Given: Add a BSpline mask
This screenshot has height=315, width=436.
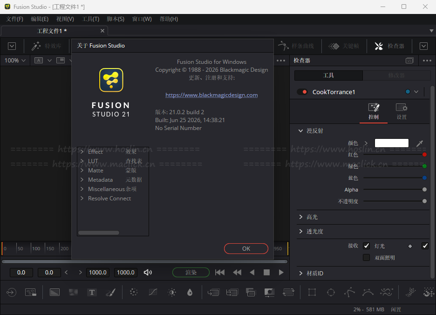Looking at the screenshot, I should point(368,292).
